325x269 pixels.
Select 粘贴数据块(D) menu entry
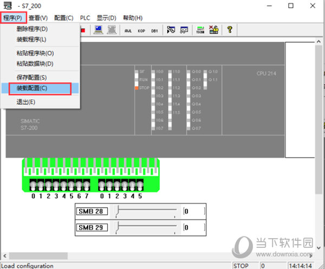coord(40,63)
